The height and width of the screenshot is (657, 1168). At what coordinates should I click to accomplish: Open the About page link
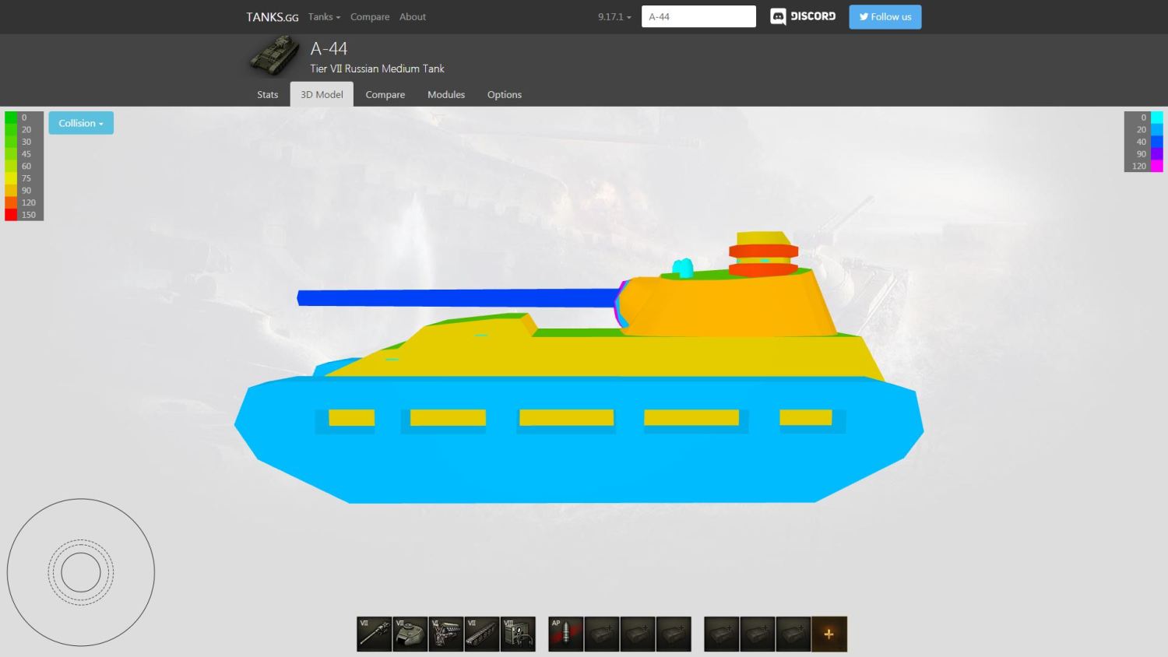(x=413, y=16)
